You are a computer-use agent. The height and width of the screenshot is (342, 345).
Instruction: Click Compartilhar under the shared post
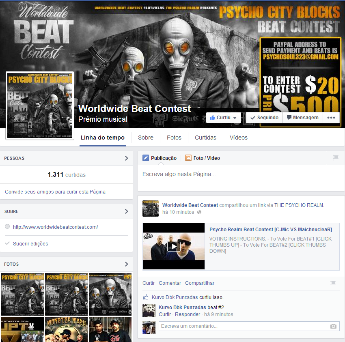pos(200,283)
